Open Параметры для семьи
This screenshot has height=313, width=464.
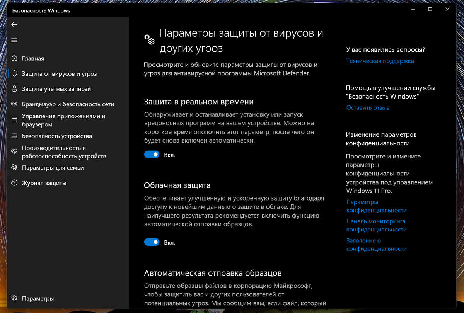pyautogui.click(x=53, y=168)
